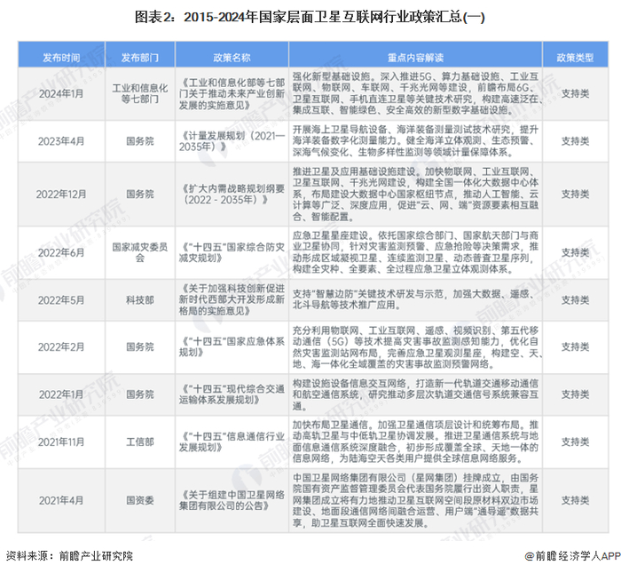Click 支持类 in the 2022年6月 row
The image size is (621, 573).
click(575, 252)
